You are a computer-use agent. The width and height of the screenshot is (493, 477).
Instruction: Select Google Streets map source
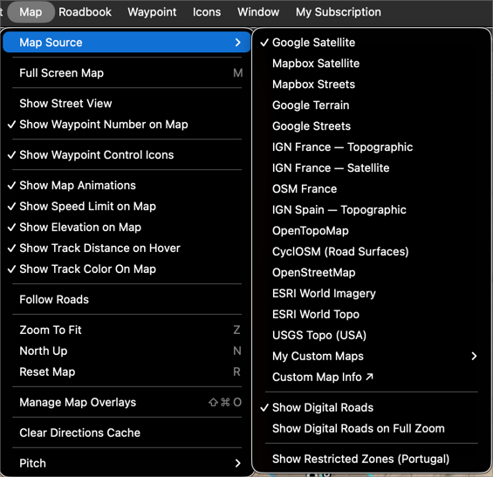tap(372, 126)
